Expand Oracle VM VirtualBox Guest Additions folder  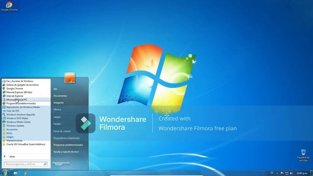[x=26, y=144]
